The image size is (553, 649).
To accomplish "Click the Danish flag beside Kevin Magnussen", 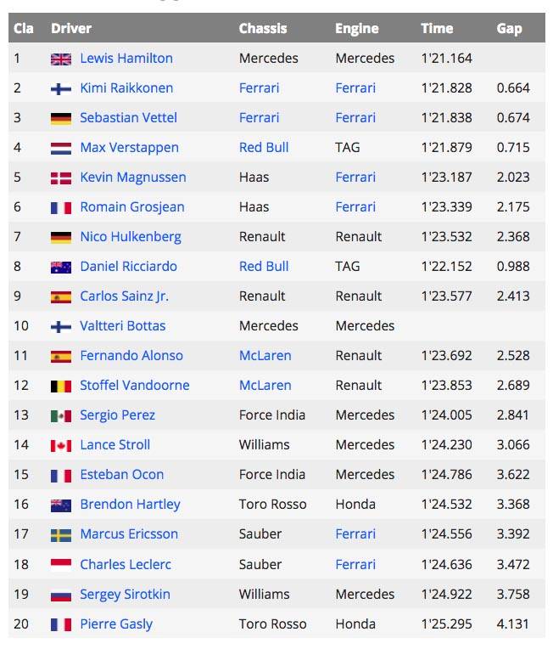I will [61, 178].
